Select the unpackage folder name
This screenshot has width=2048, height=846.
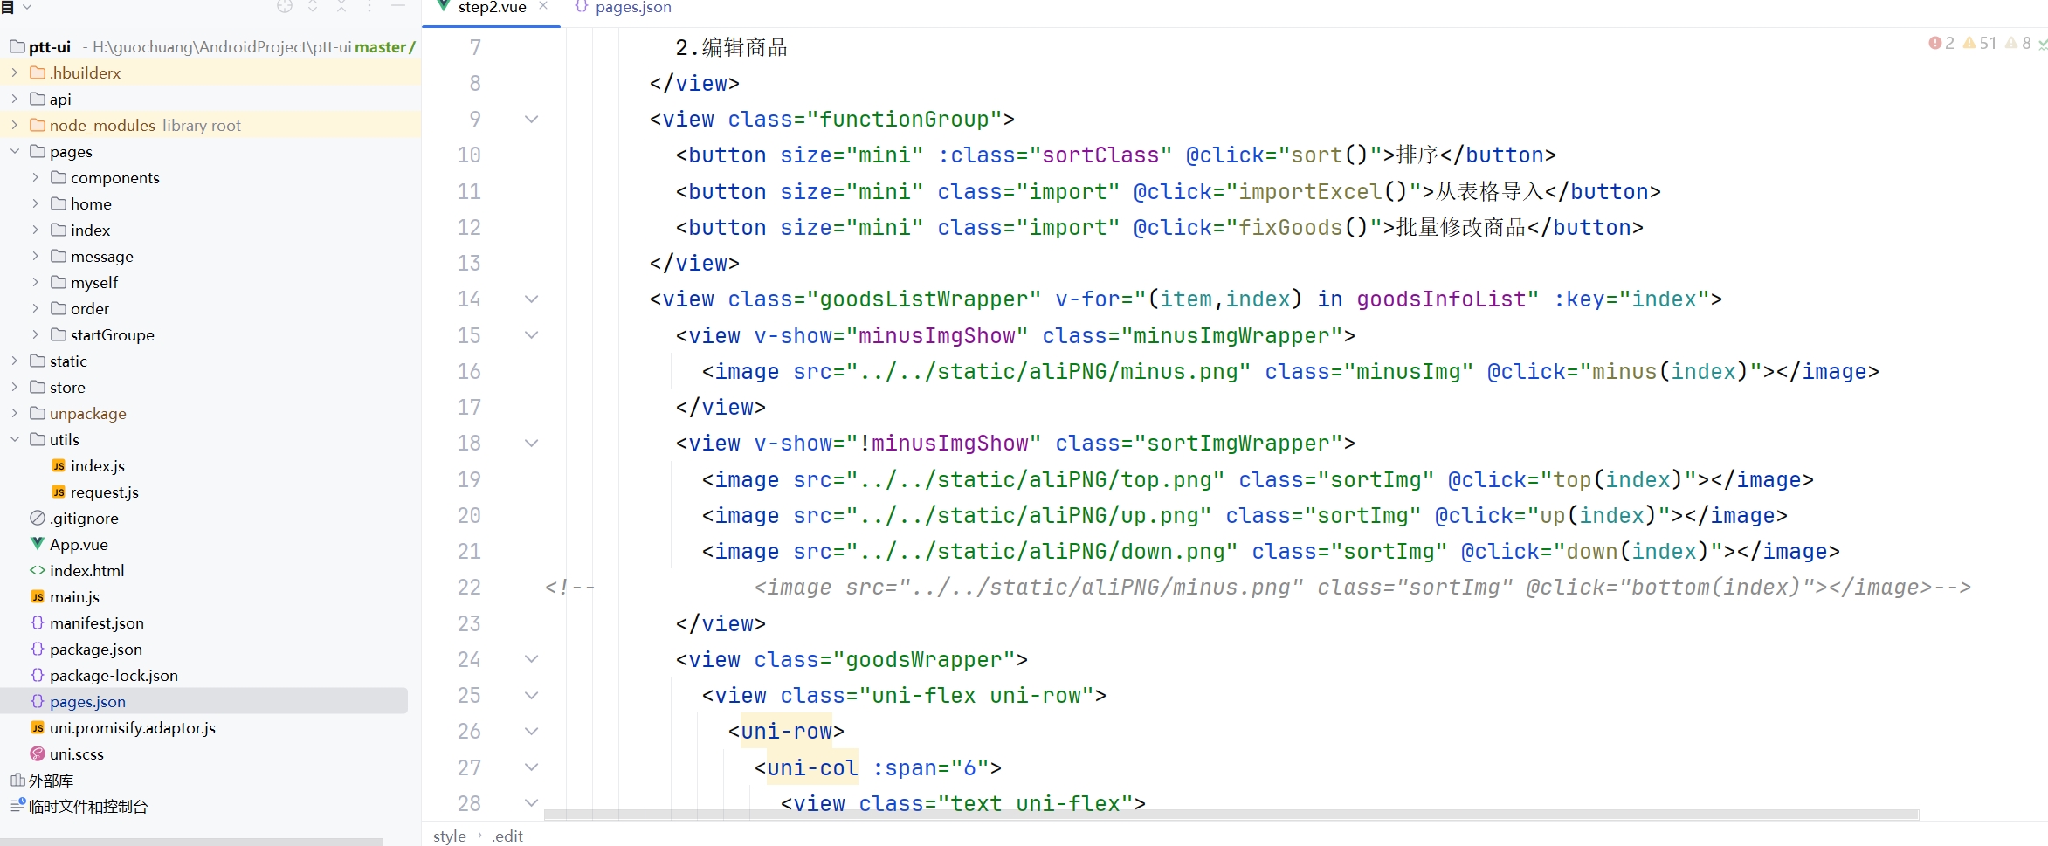pos(87,414)
